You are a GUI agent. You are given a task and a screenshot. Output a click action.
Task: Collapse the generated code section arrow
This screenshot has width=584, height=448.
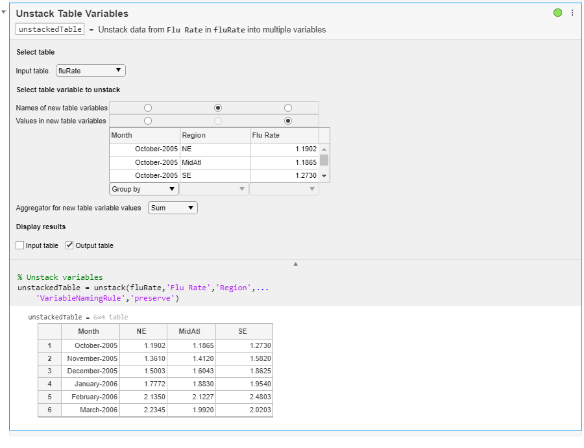point(296,264)
